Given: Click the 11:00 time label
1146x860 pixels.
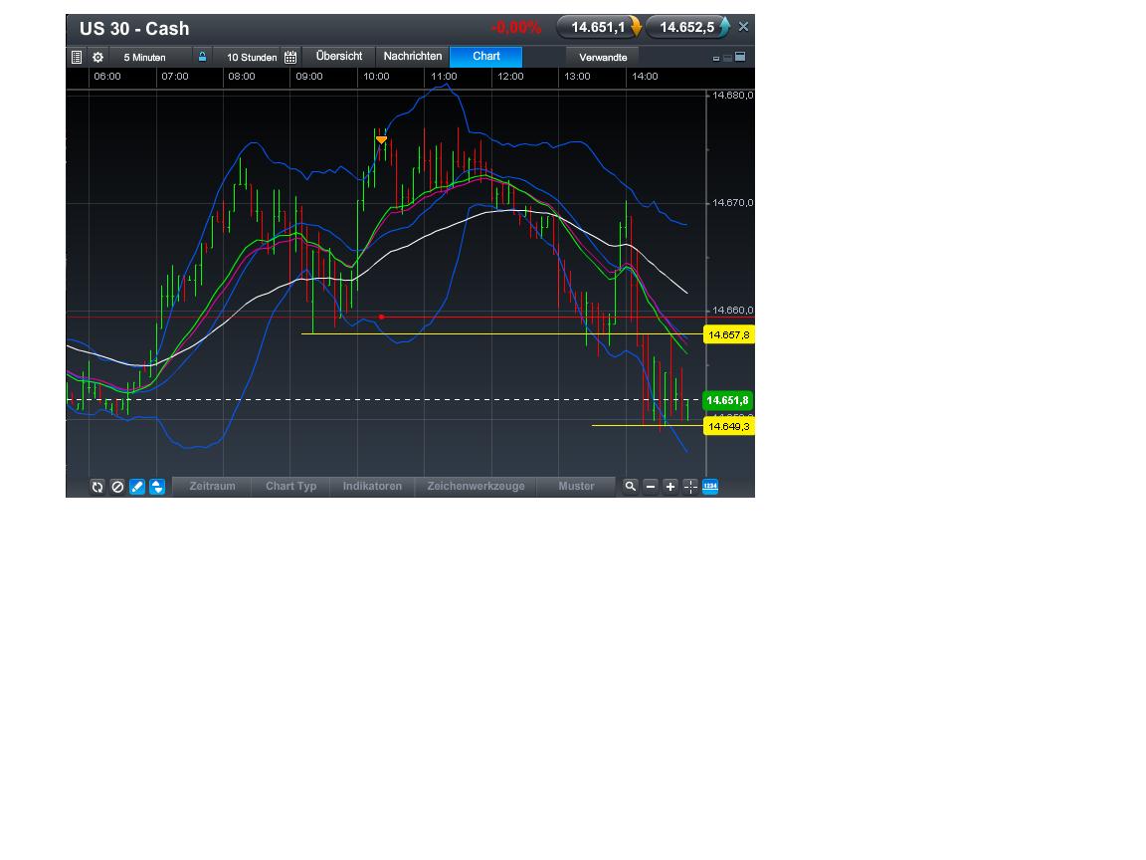Looking at the screenshot, I should click(x=444, y=76).
